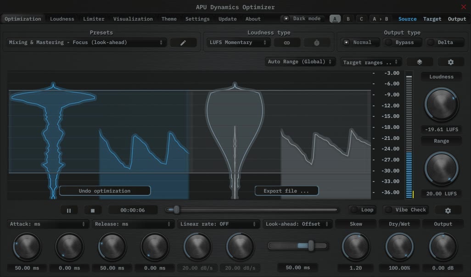Click Export file ... button

coord(286,191)
